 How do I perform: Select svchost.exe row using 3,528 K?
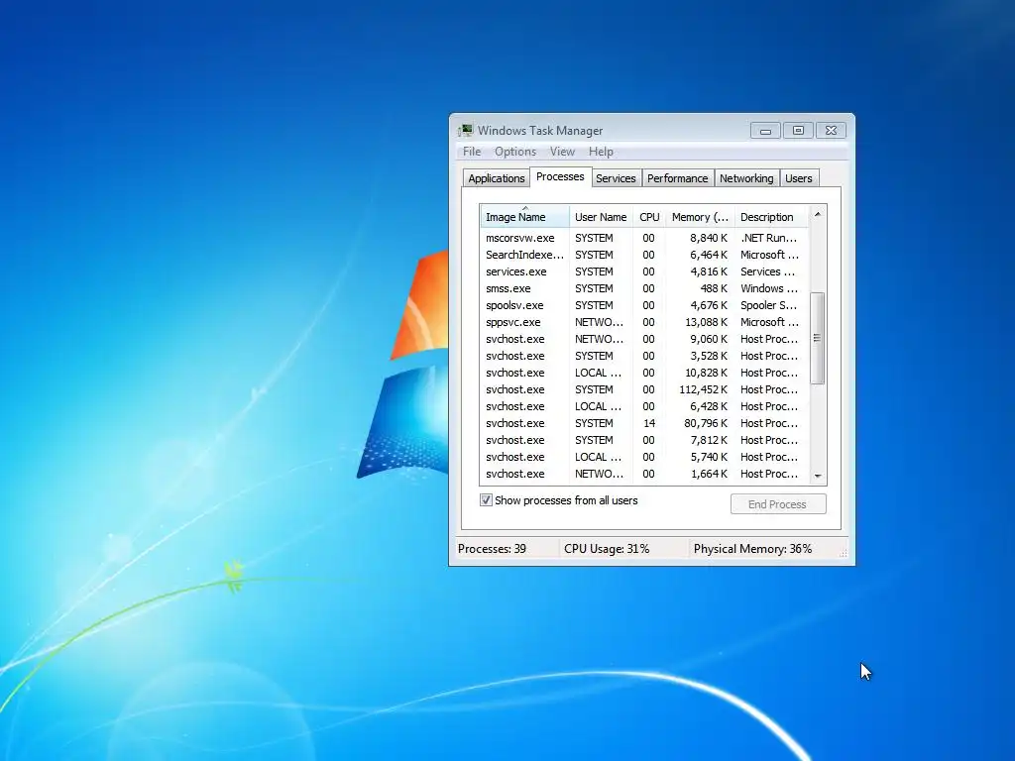(x=644, y=356)
